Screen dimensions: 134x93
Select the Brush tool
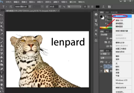(x=2, y=42)
